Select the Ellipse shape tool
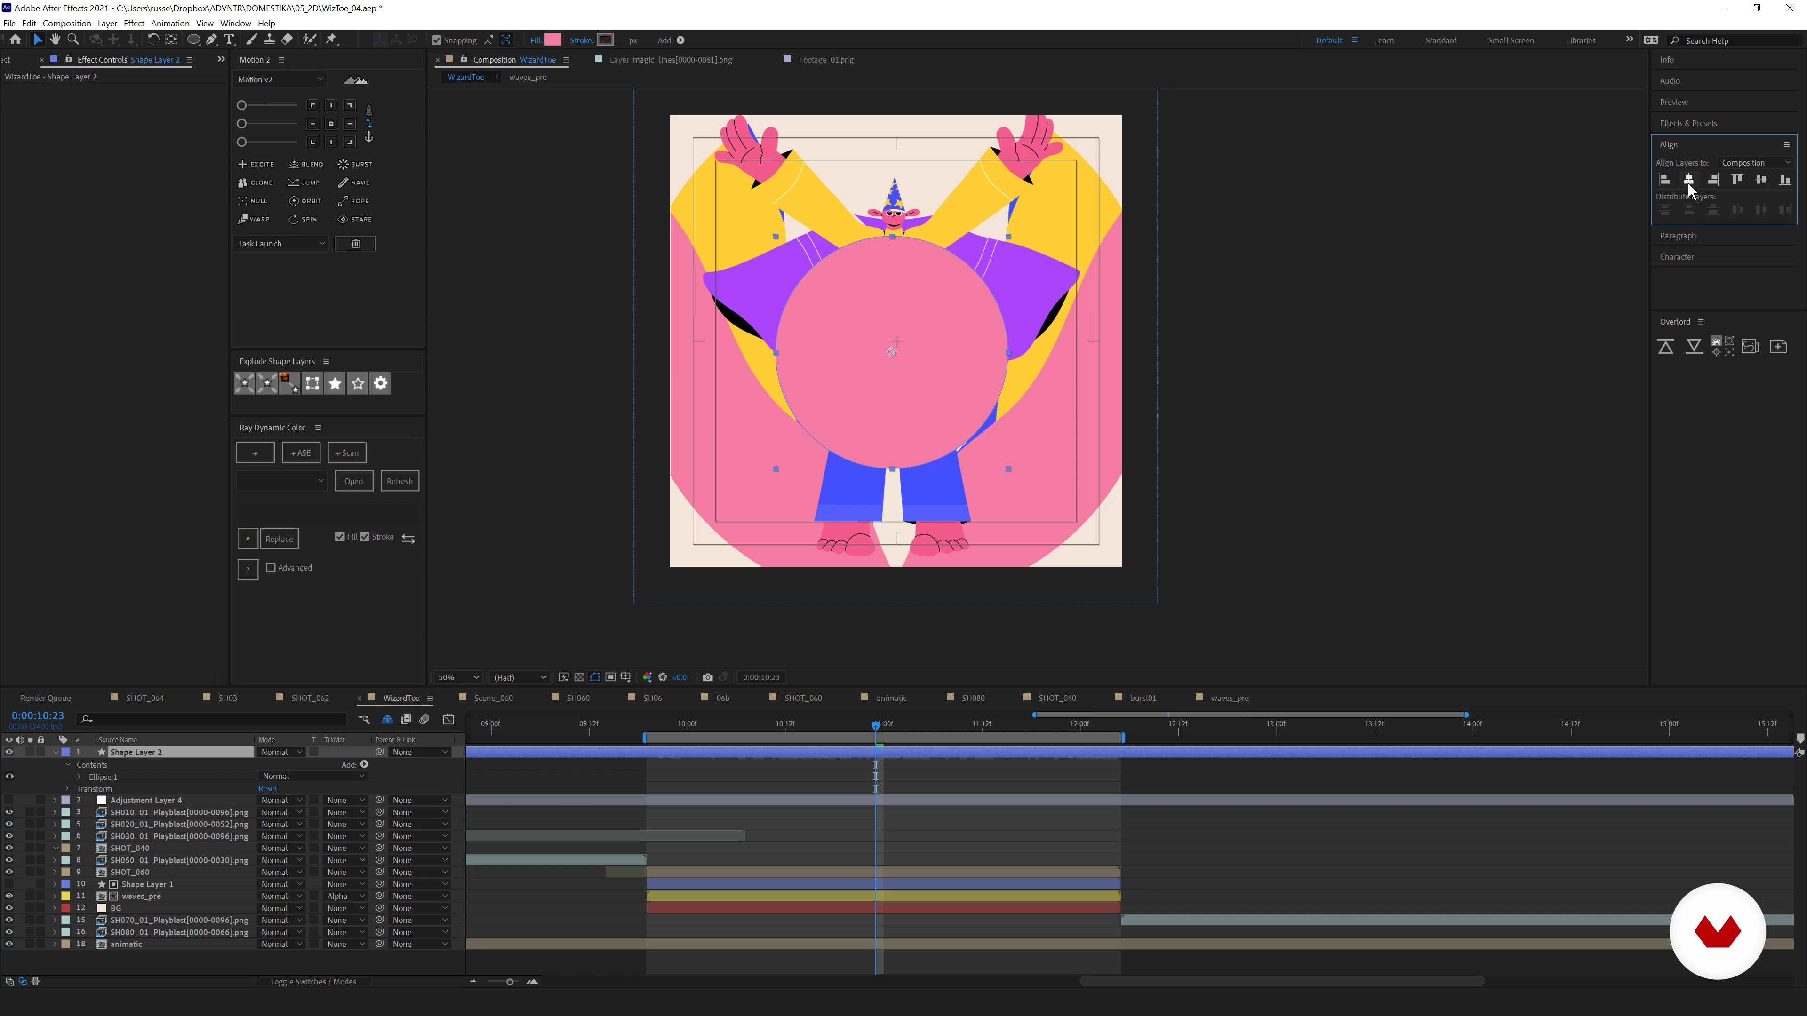Viewport: 1807px width, 1016px height. tap(193, 40)
